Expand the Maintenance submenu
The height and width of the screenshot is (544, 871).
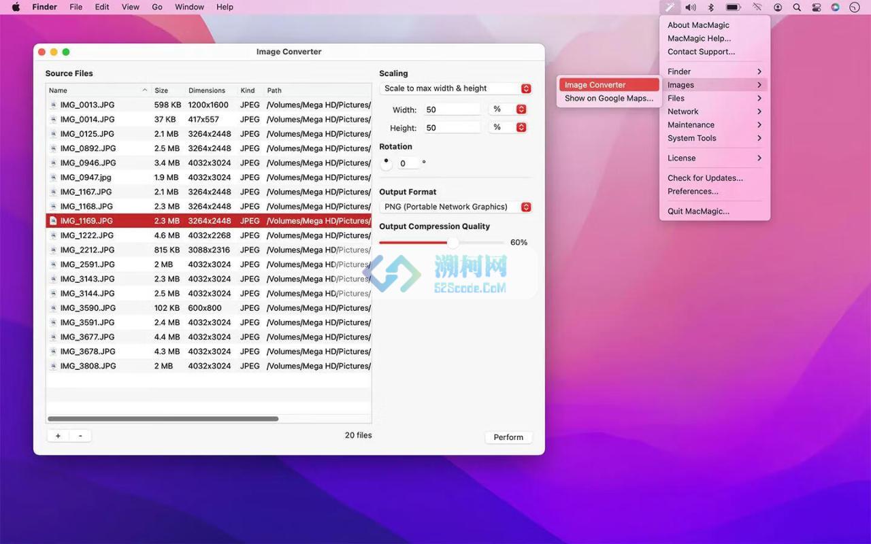click(714, 124)
